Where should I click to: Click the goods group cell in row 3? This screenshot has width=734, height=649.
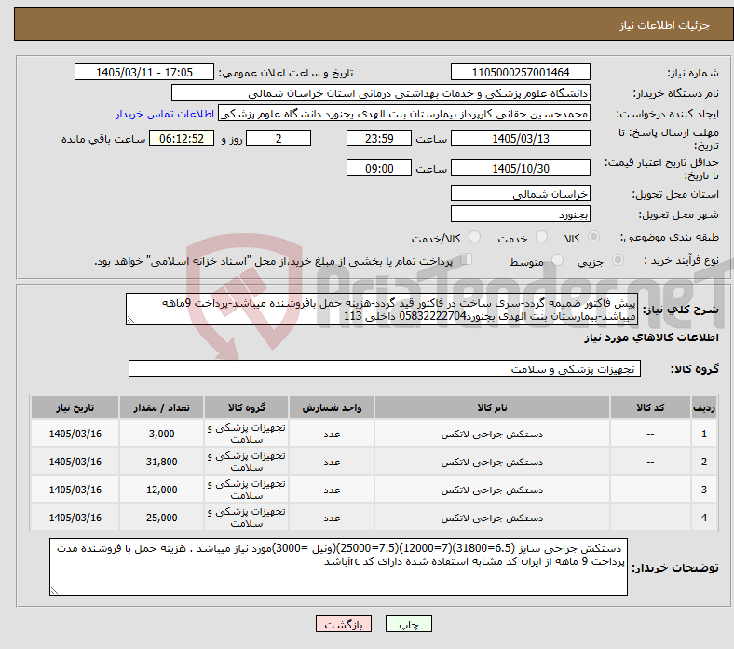pyautogui.click(x=246, y=490)
